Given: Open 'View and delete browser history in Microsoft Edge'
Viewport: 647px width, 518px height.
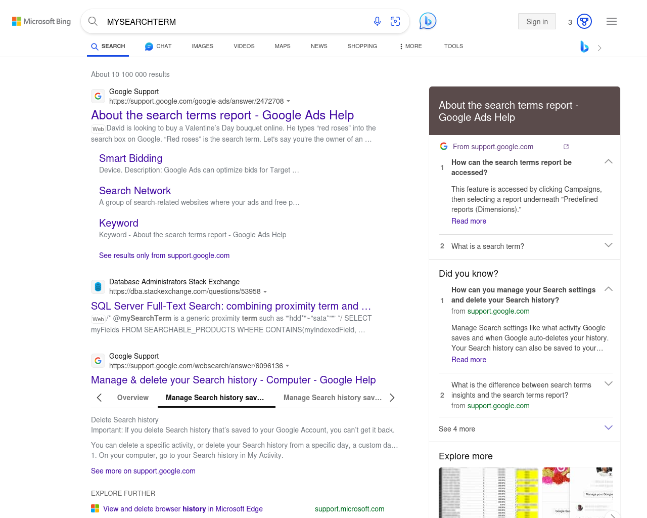Looking at the screenshot, I should (x=183, y=509).
